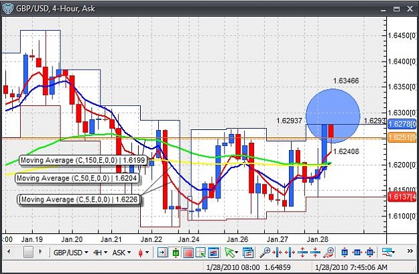
Task: Click the status bar clock 1/28/2010 7:45:06 AM
Action: pyautogui.click(x=351, y=267)
